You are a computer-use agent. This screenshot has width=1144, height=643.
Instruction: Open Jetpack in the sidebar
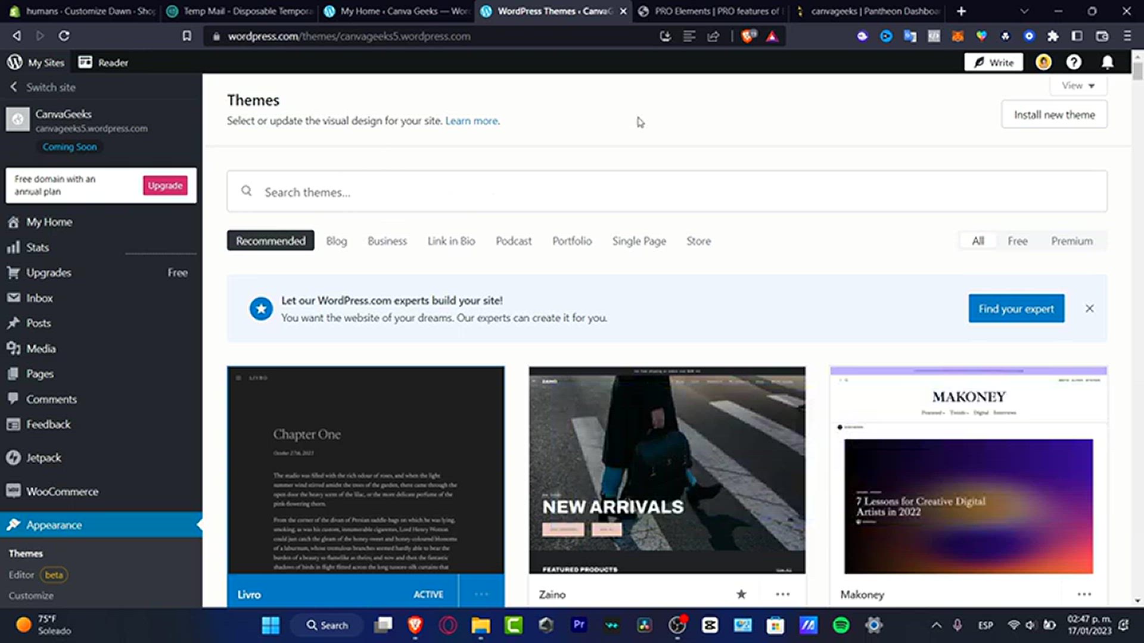pyautogui.click(x=43, y=458)
